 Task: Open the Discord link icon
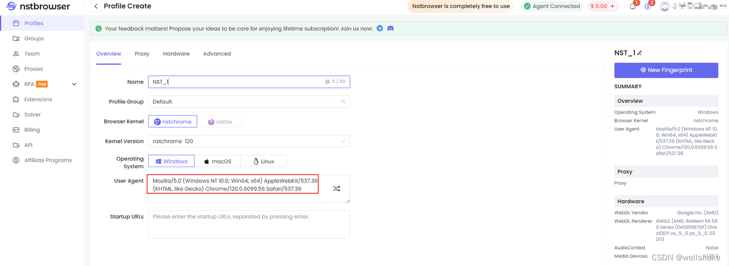click(390, 28)
